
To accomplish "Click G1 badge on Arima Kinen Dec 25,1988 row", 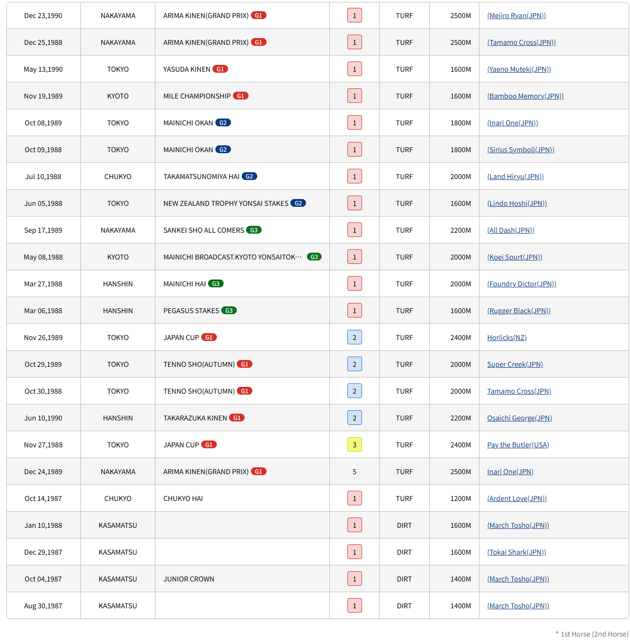I will coord(259,42).
